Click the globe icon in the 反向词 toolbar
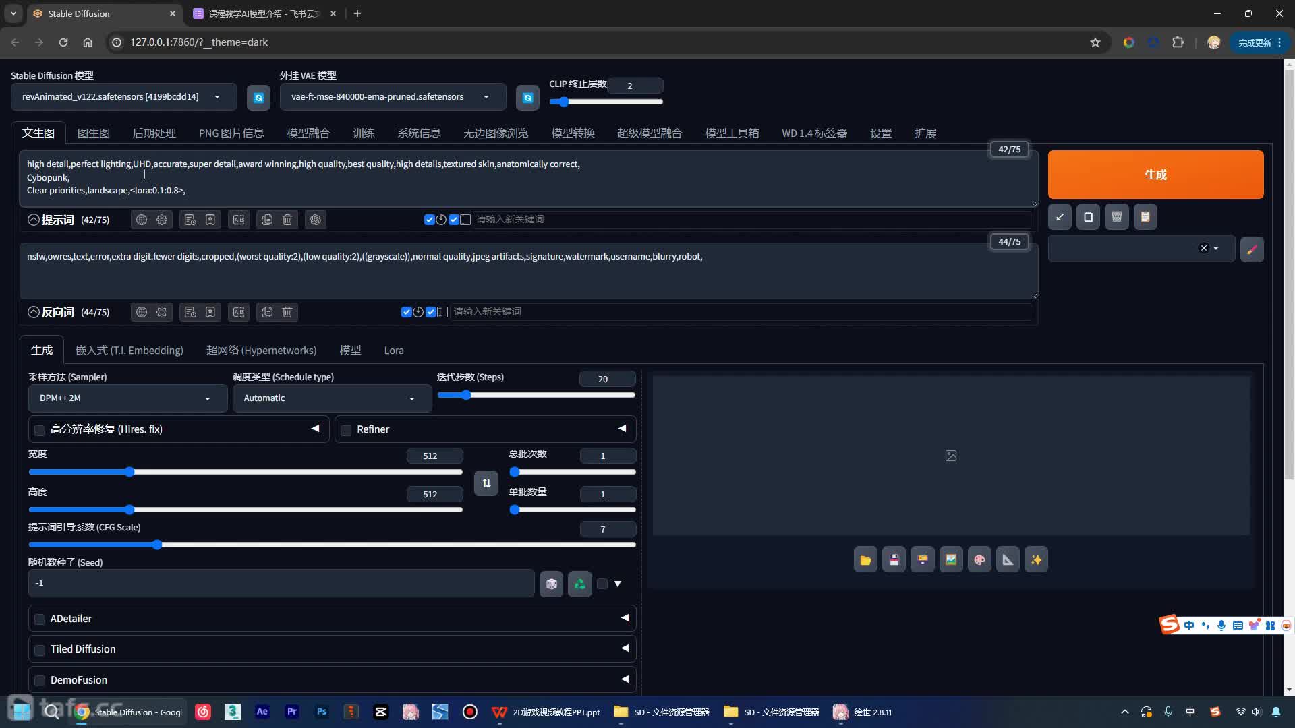1295x728 pixels. [x=141, y=312]
